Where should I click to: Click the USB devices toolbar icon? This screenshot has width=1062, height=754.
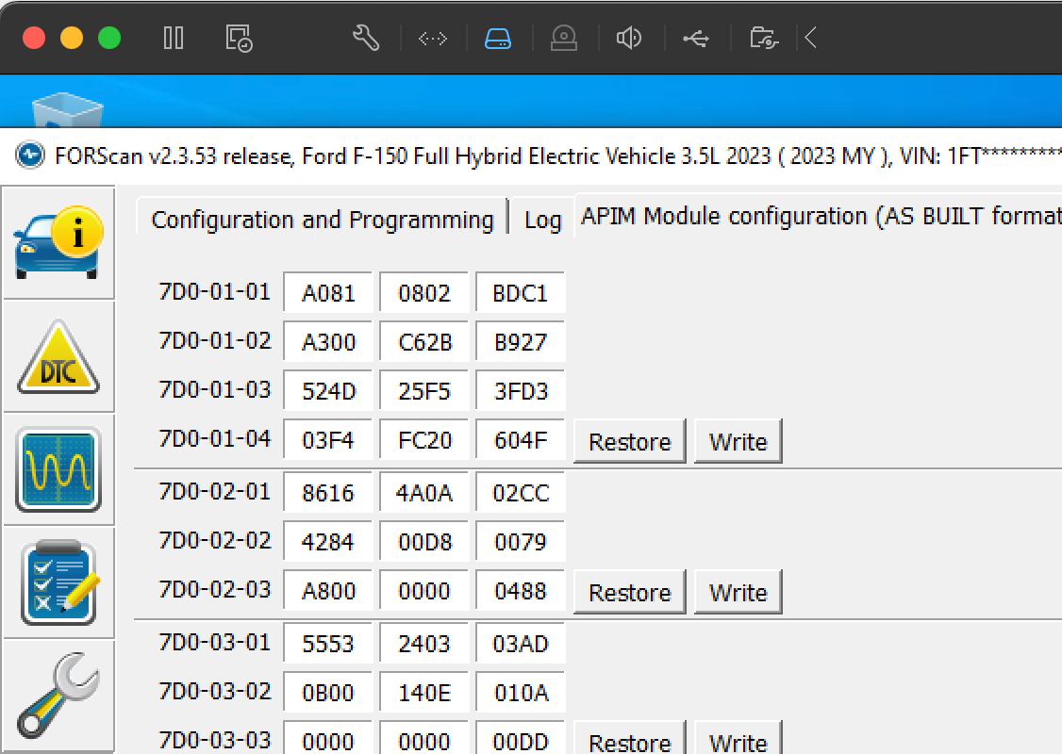[x=696, y=38]
